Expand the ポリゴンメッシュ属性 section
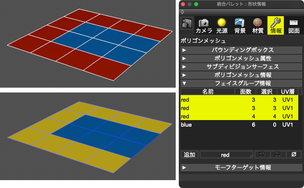Viewport: 304px width, 188px height. point(240,58)
